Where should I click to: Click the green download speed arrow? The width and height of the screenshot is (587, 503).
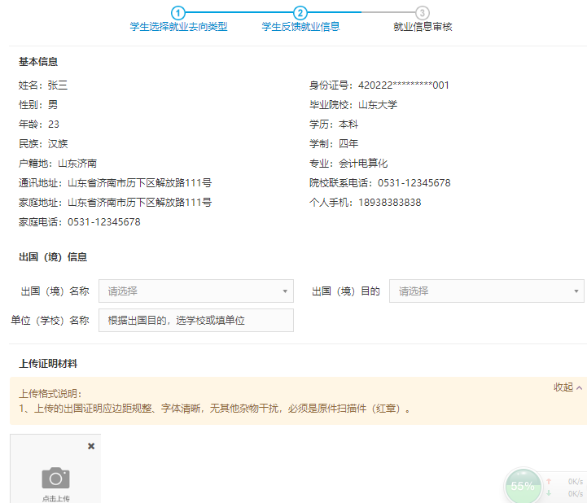click(549, 493)
